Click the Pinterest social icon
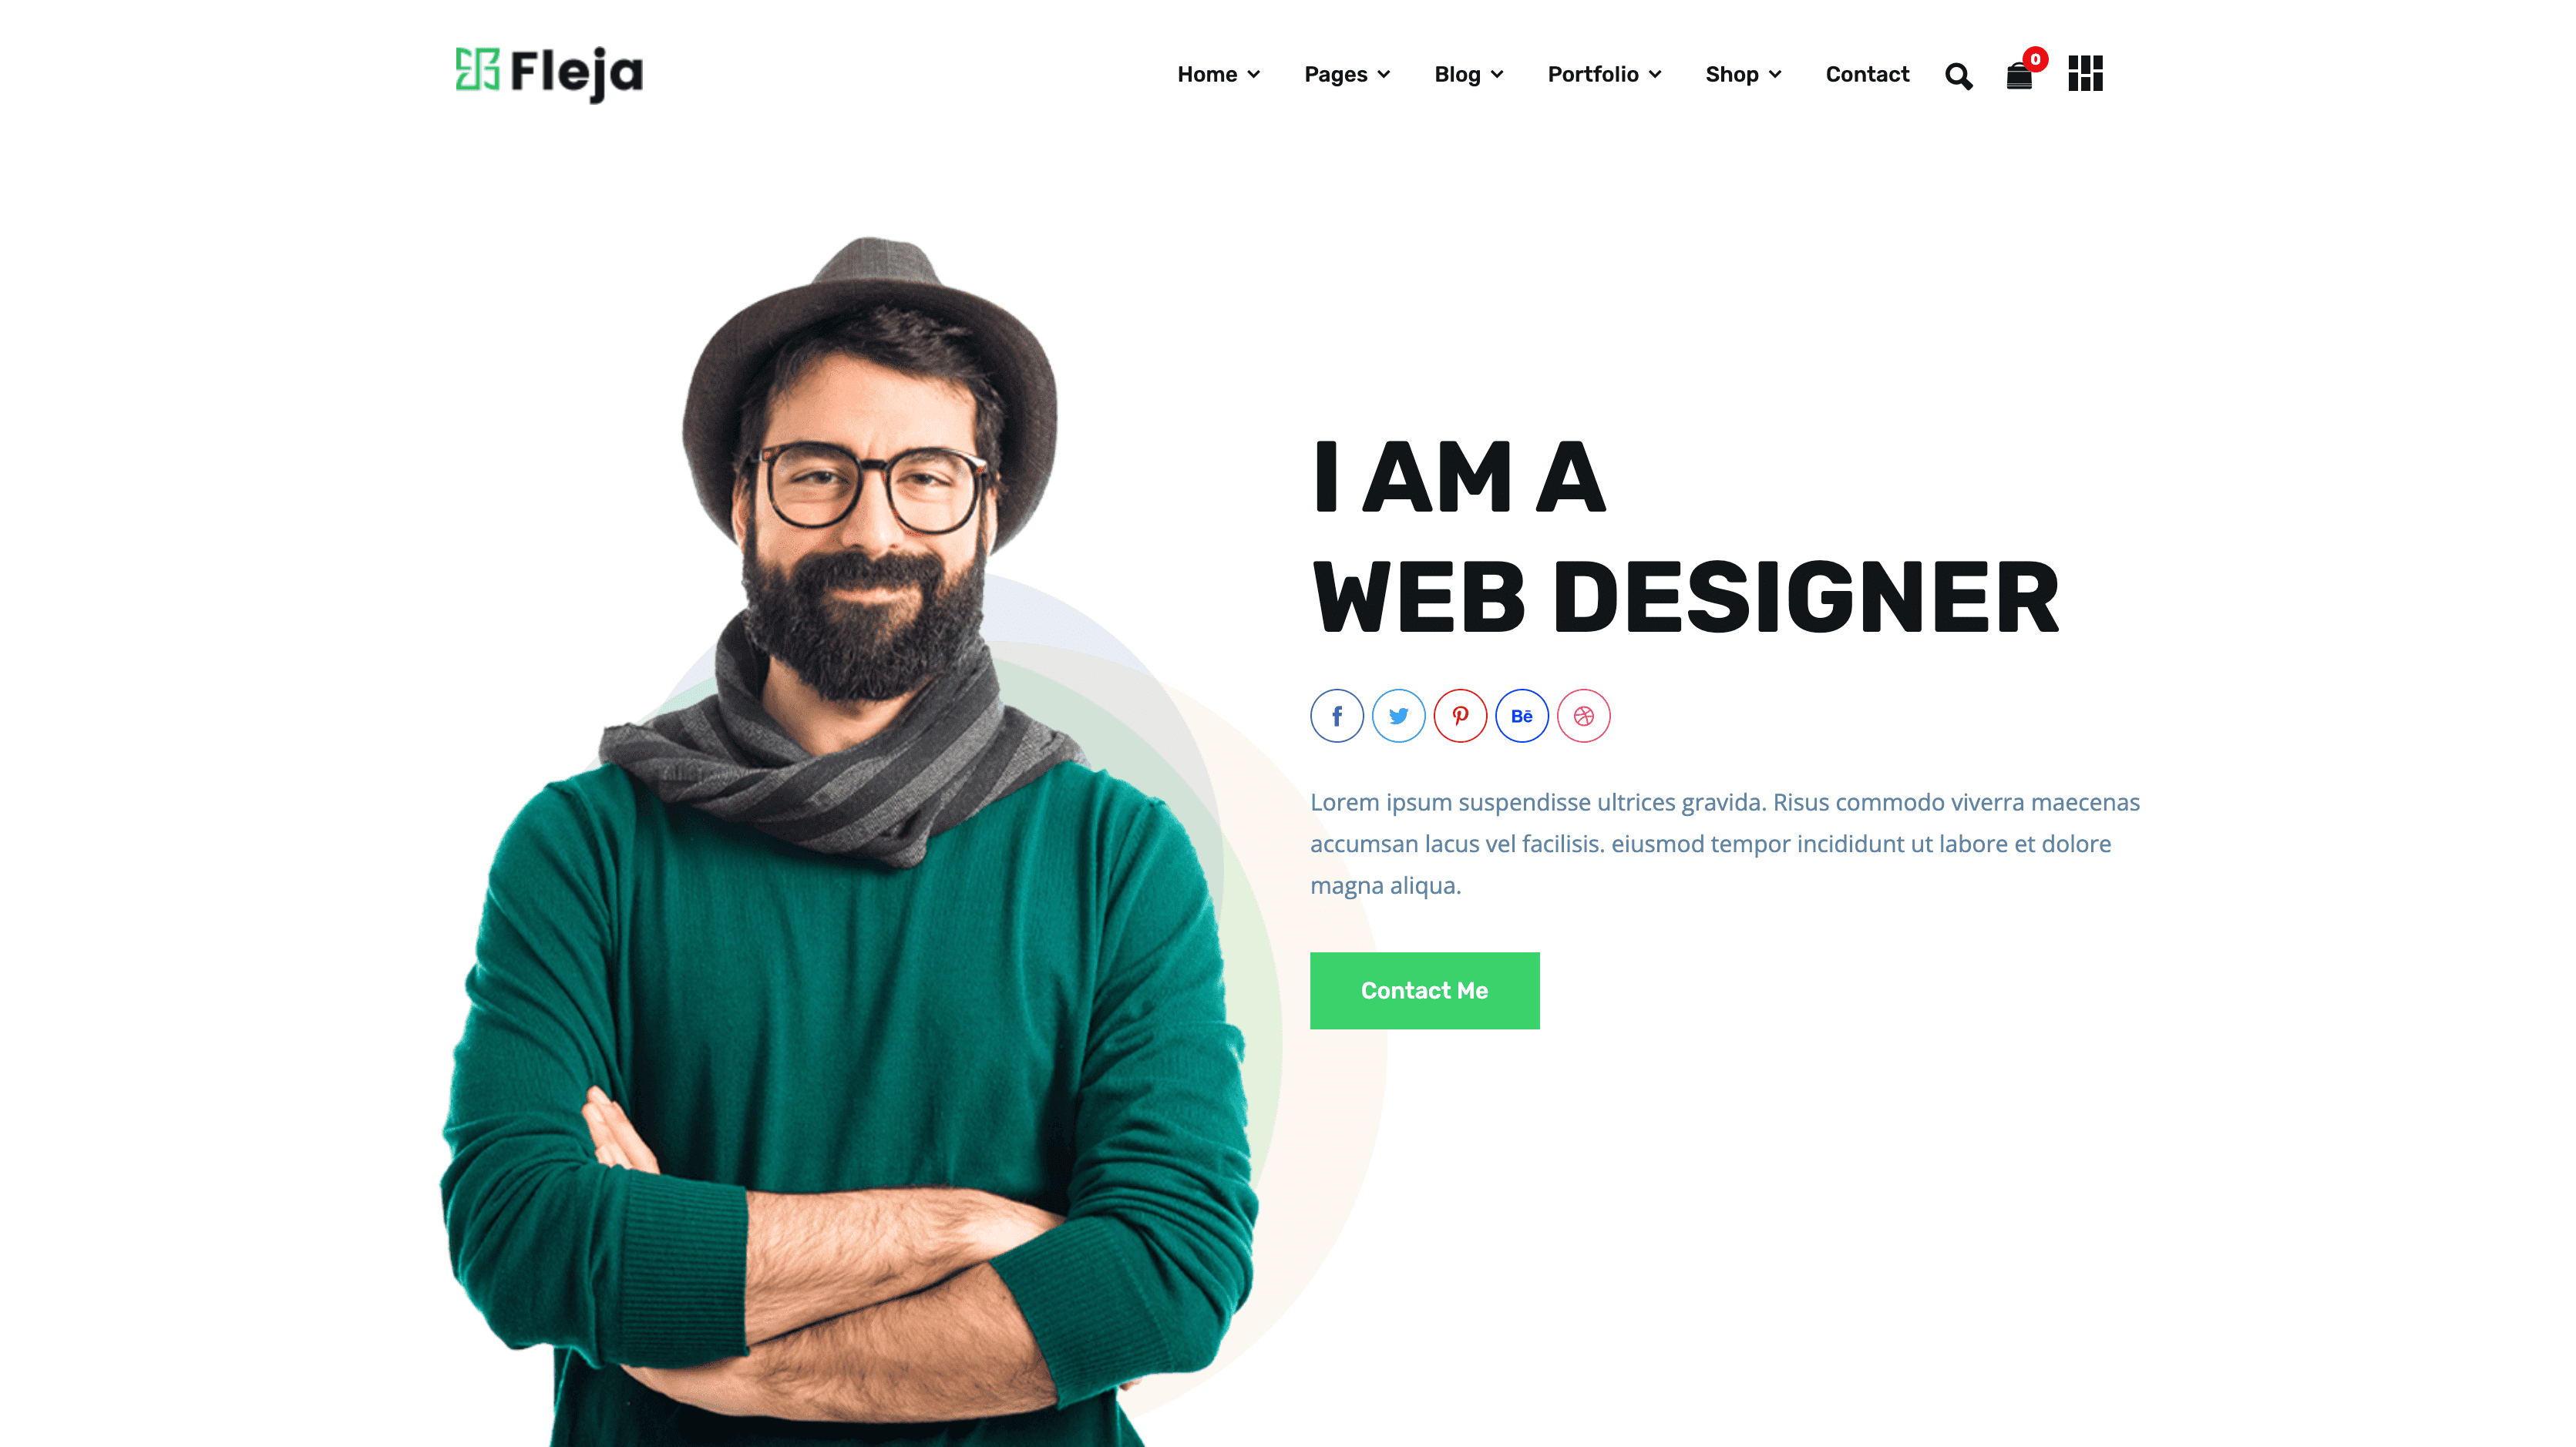This screenshot has height=1447, width=2576. [1460, 715]
